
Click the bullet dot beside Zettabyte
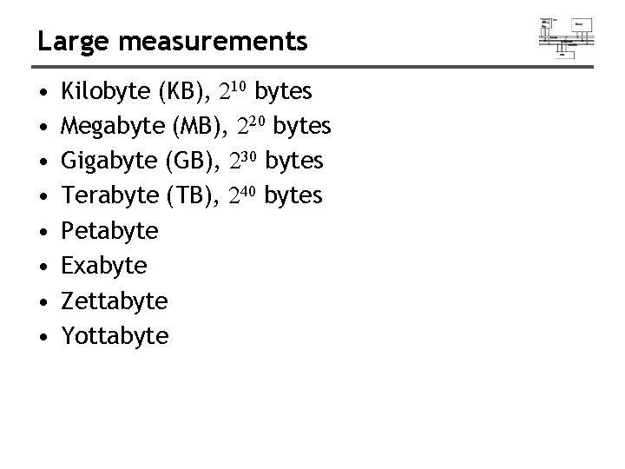(43, 301)
